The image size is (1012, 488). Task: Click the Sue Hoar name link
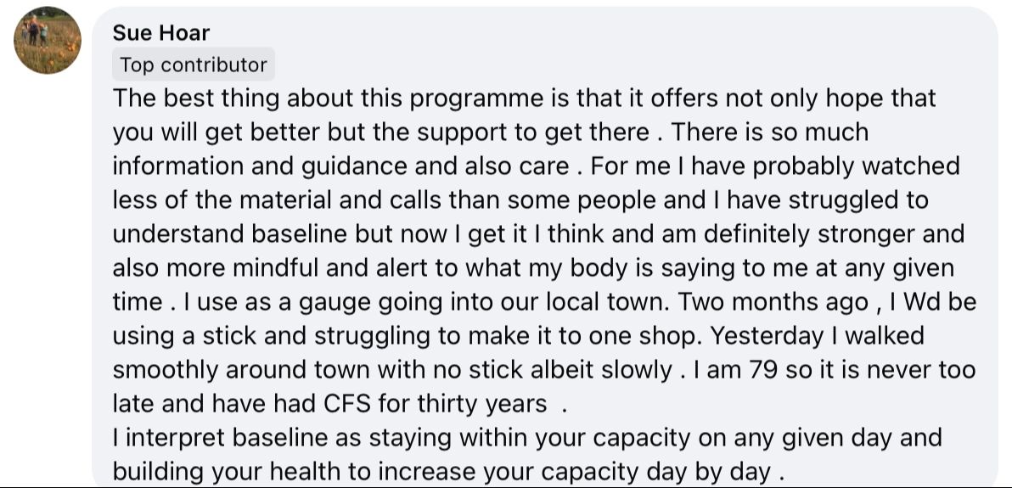click(161, 32)
